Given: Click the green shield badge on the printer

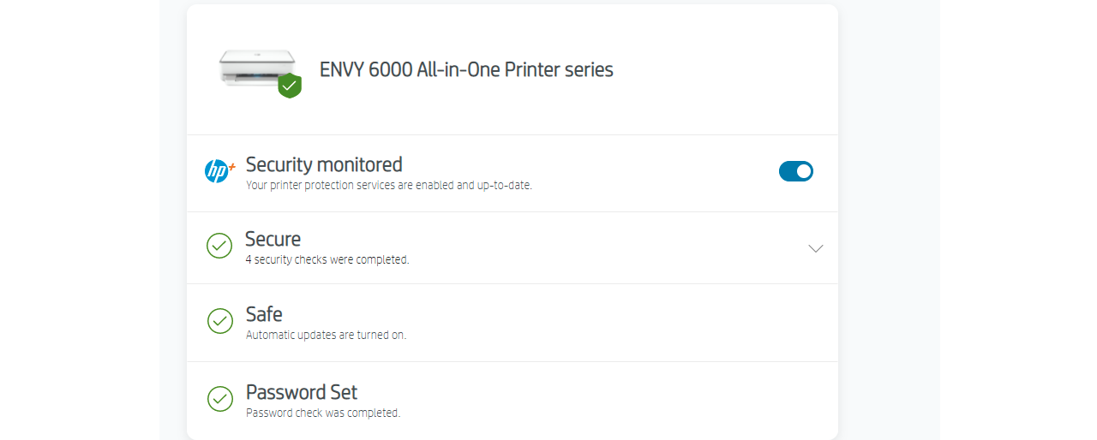Looking at the screenshot, I should tap(290, 86).
